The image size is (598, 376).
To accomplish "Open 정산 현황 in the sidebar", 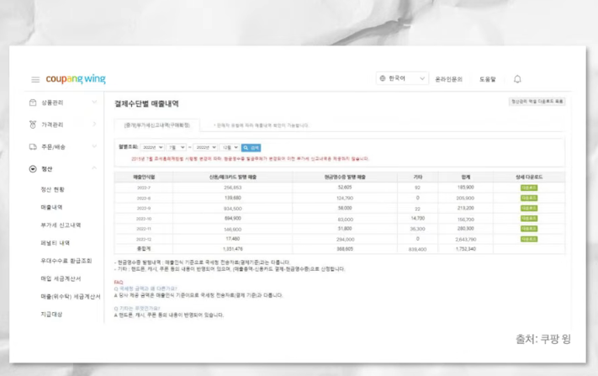I will click(53, 189).
